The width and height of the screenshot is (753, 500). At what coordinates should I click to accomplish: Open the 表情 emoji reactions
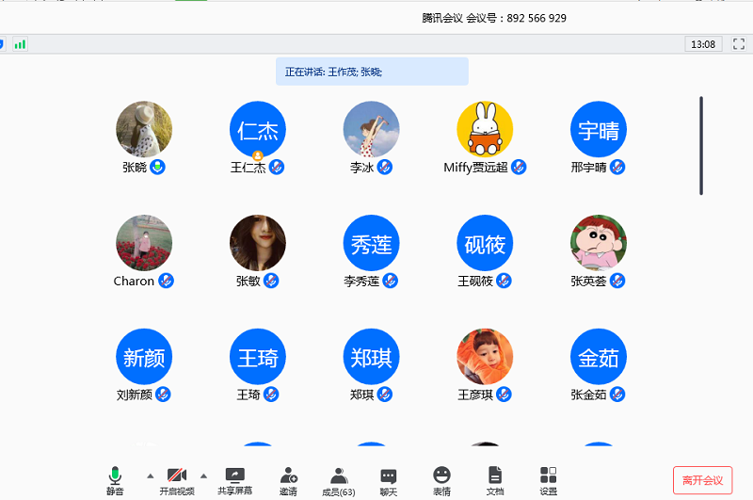[441, 479]
